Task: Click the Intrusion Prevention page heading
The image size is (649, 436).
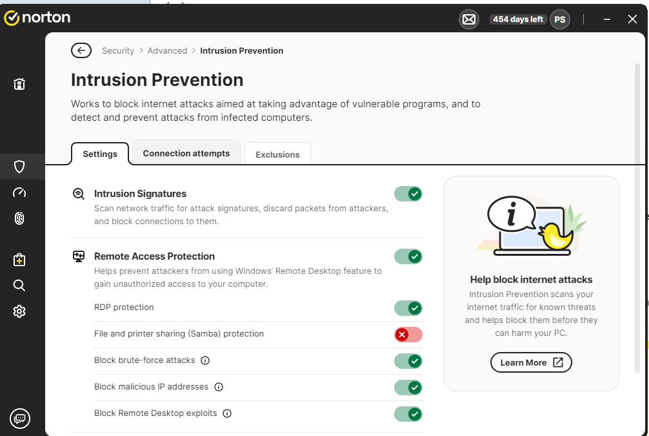Action: coord(157,80)
